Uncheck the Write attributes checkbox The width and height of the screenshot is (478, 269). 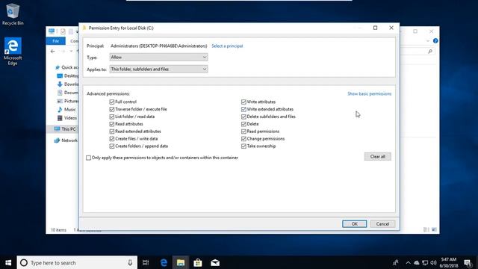pyautogui.click(x=243, y=102)
